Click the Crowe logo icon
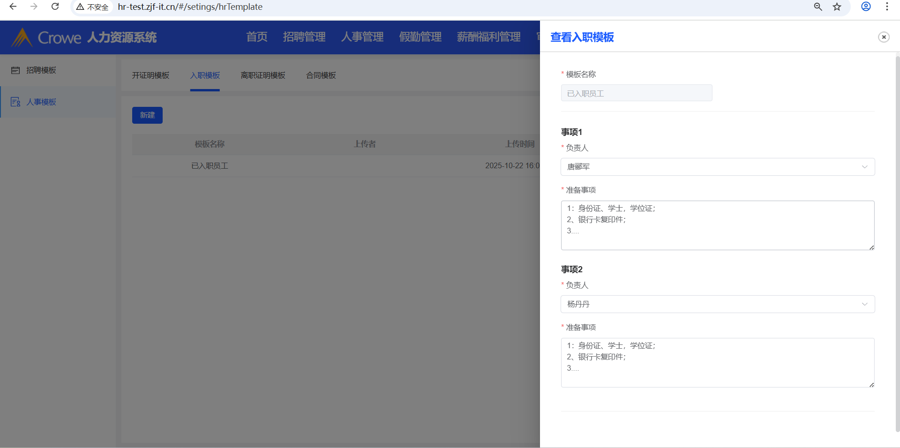This screenshot has height=448, width=900. pos(22,37)
